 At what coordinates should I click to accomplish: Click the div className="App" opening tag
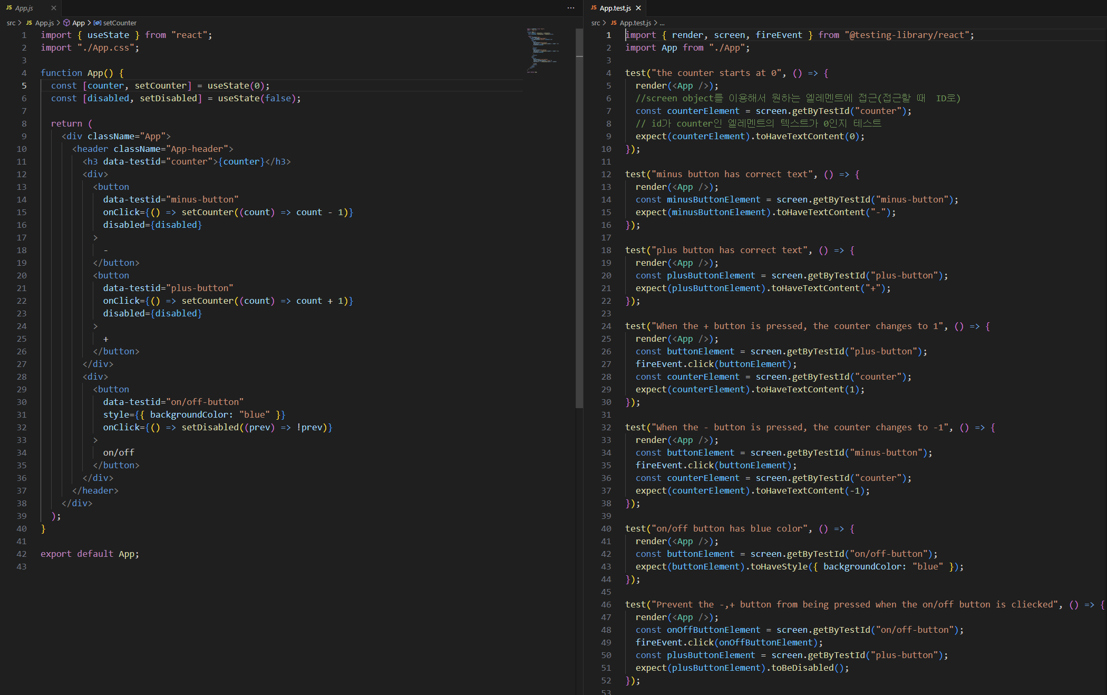point(116,136)
